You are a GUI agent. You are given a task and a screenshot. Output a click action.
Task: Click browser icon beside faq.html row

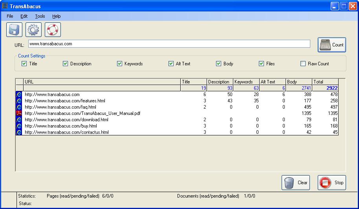[19, 107]
